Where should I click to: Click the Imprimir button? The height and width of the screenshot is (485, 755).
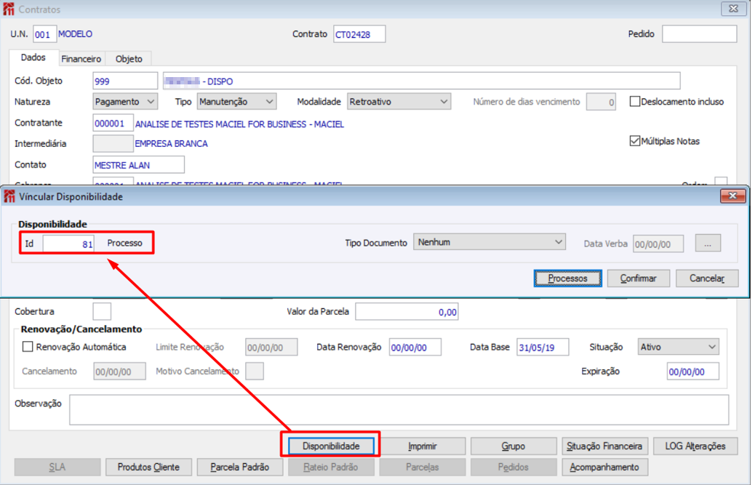(423, 446)
